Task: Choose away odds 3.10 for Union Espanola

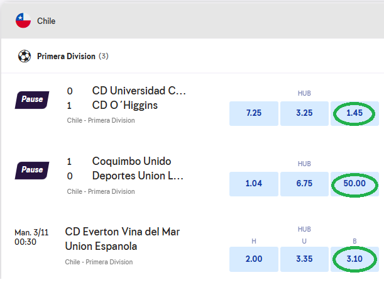Action: coord(354,259)
